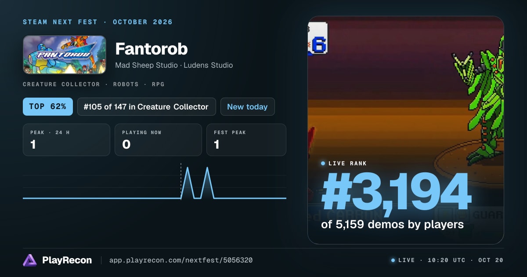Click the Creature Collector · Robots · RPG tags line
This screenshot has width=527, height=277.
pos(94,84)
